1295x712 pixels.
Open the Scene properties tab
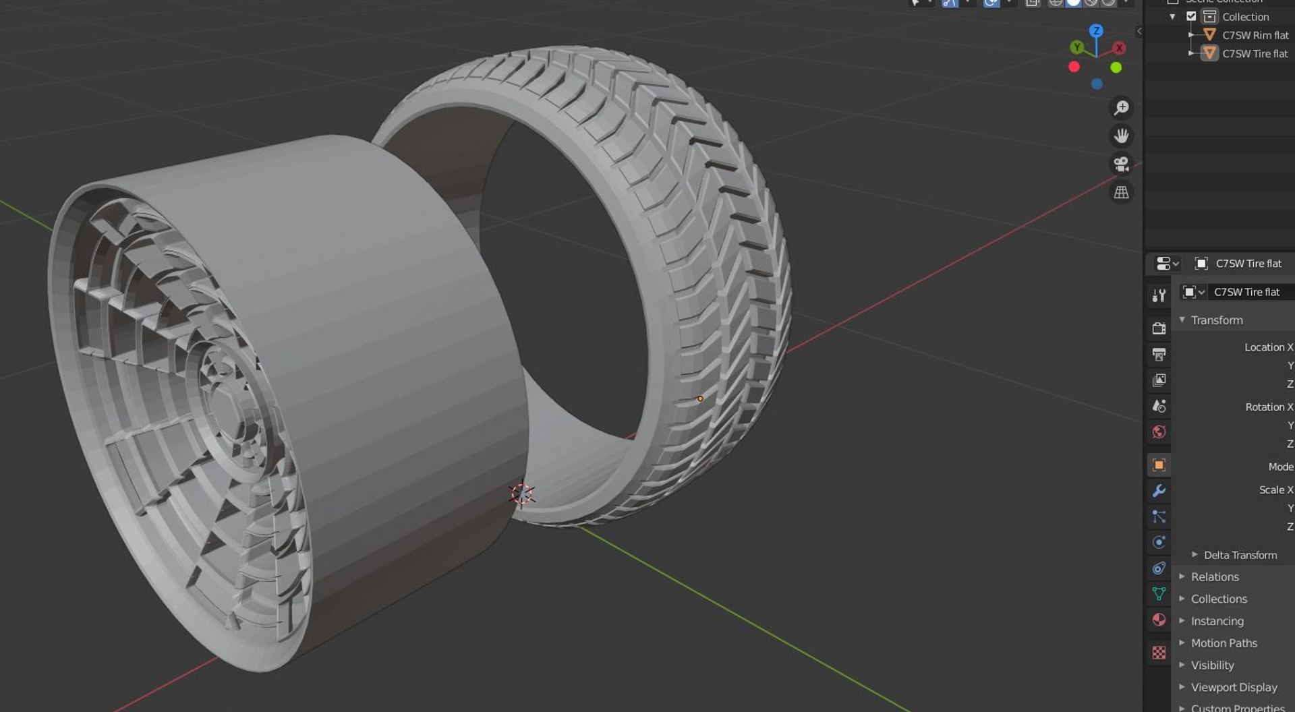coord(1159,406)
